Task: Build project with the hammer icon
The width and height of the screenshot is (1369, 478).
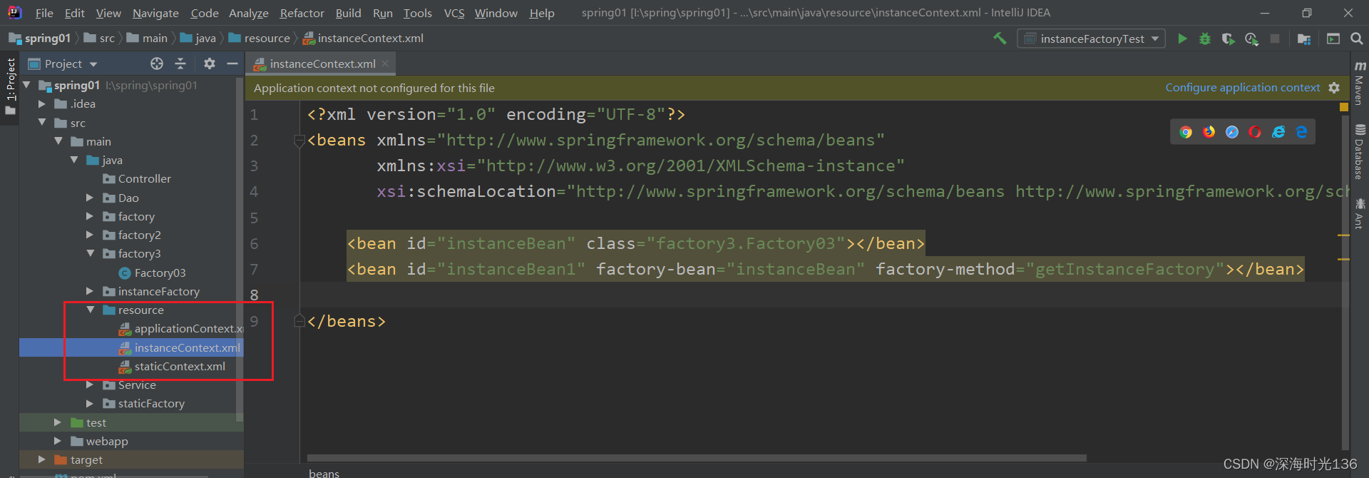Action: pos(1000,39)
